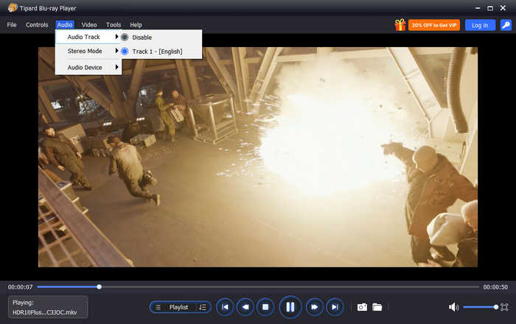Skip to the previous track
The image size is (516, 324).
click(225, 307)
